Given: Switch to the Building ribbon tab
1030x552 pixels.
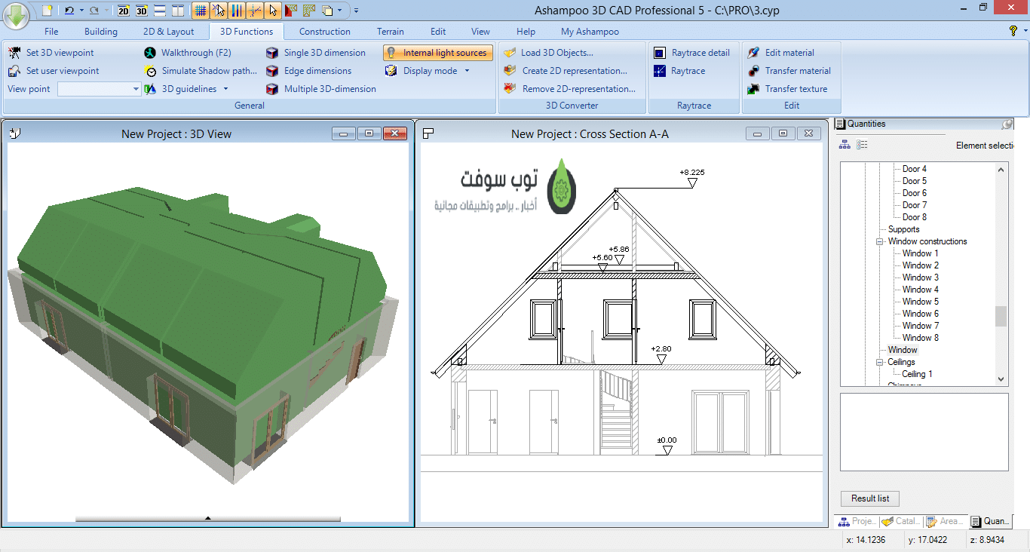Looking at the screenshot, I should 101,32.
